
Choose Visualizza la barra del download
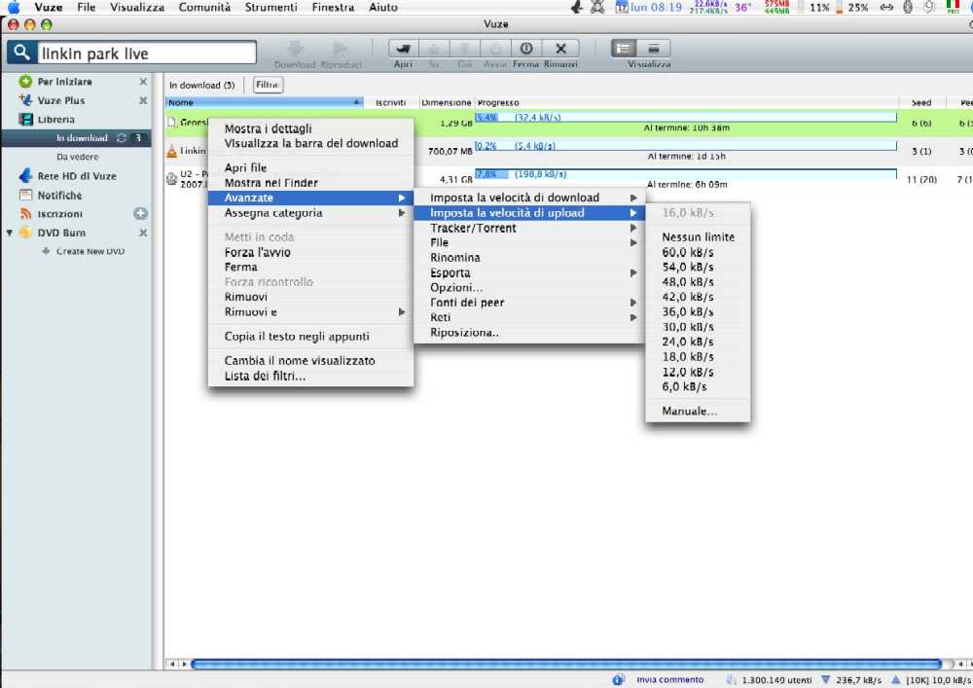point(311,143)
